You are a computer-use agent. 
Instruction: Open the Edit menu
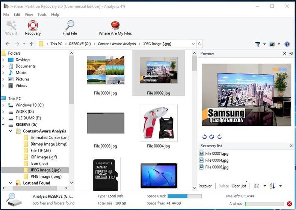tap(17, 15)
